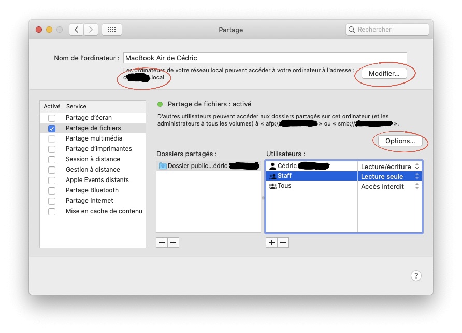This screenshot has width=462, height=333.
Task: Click the computer name input field
Action: coord(265,58)
